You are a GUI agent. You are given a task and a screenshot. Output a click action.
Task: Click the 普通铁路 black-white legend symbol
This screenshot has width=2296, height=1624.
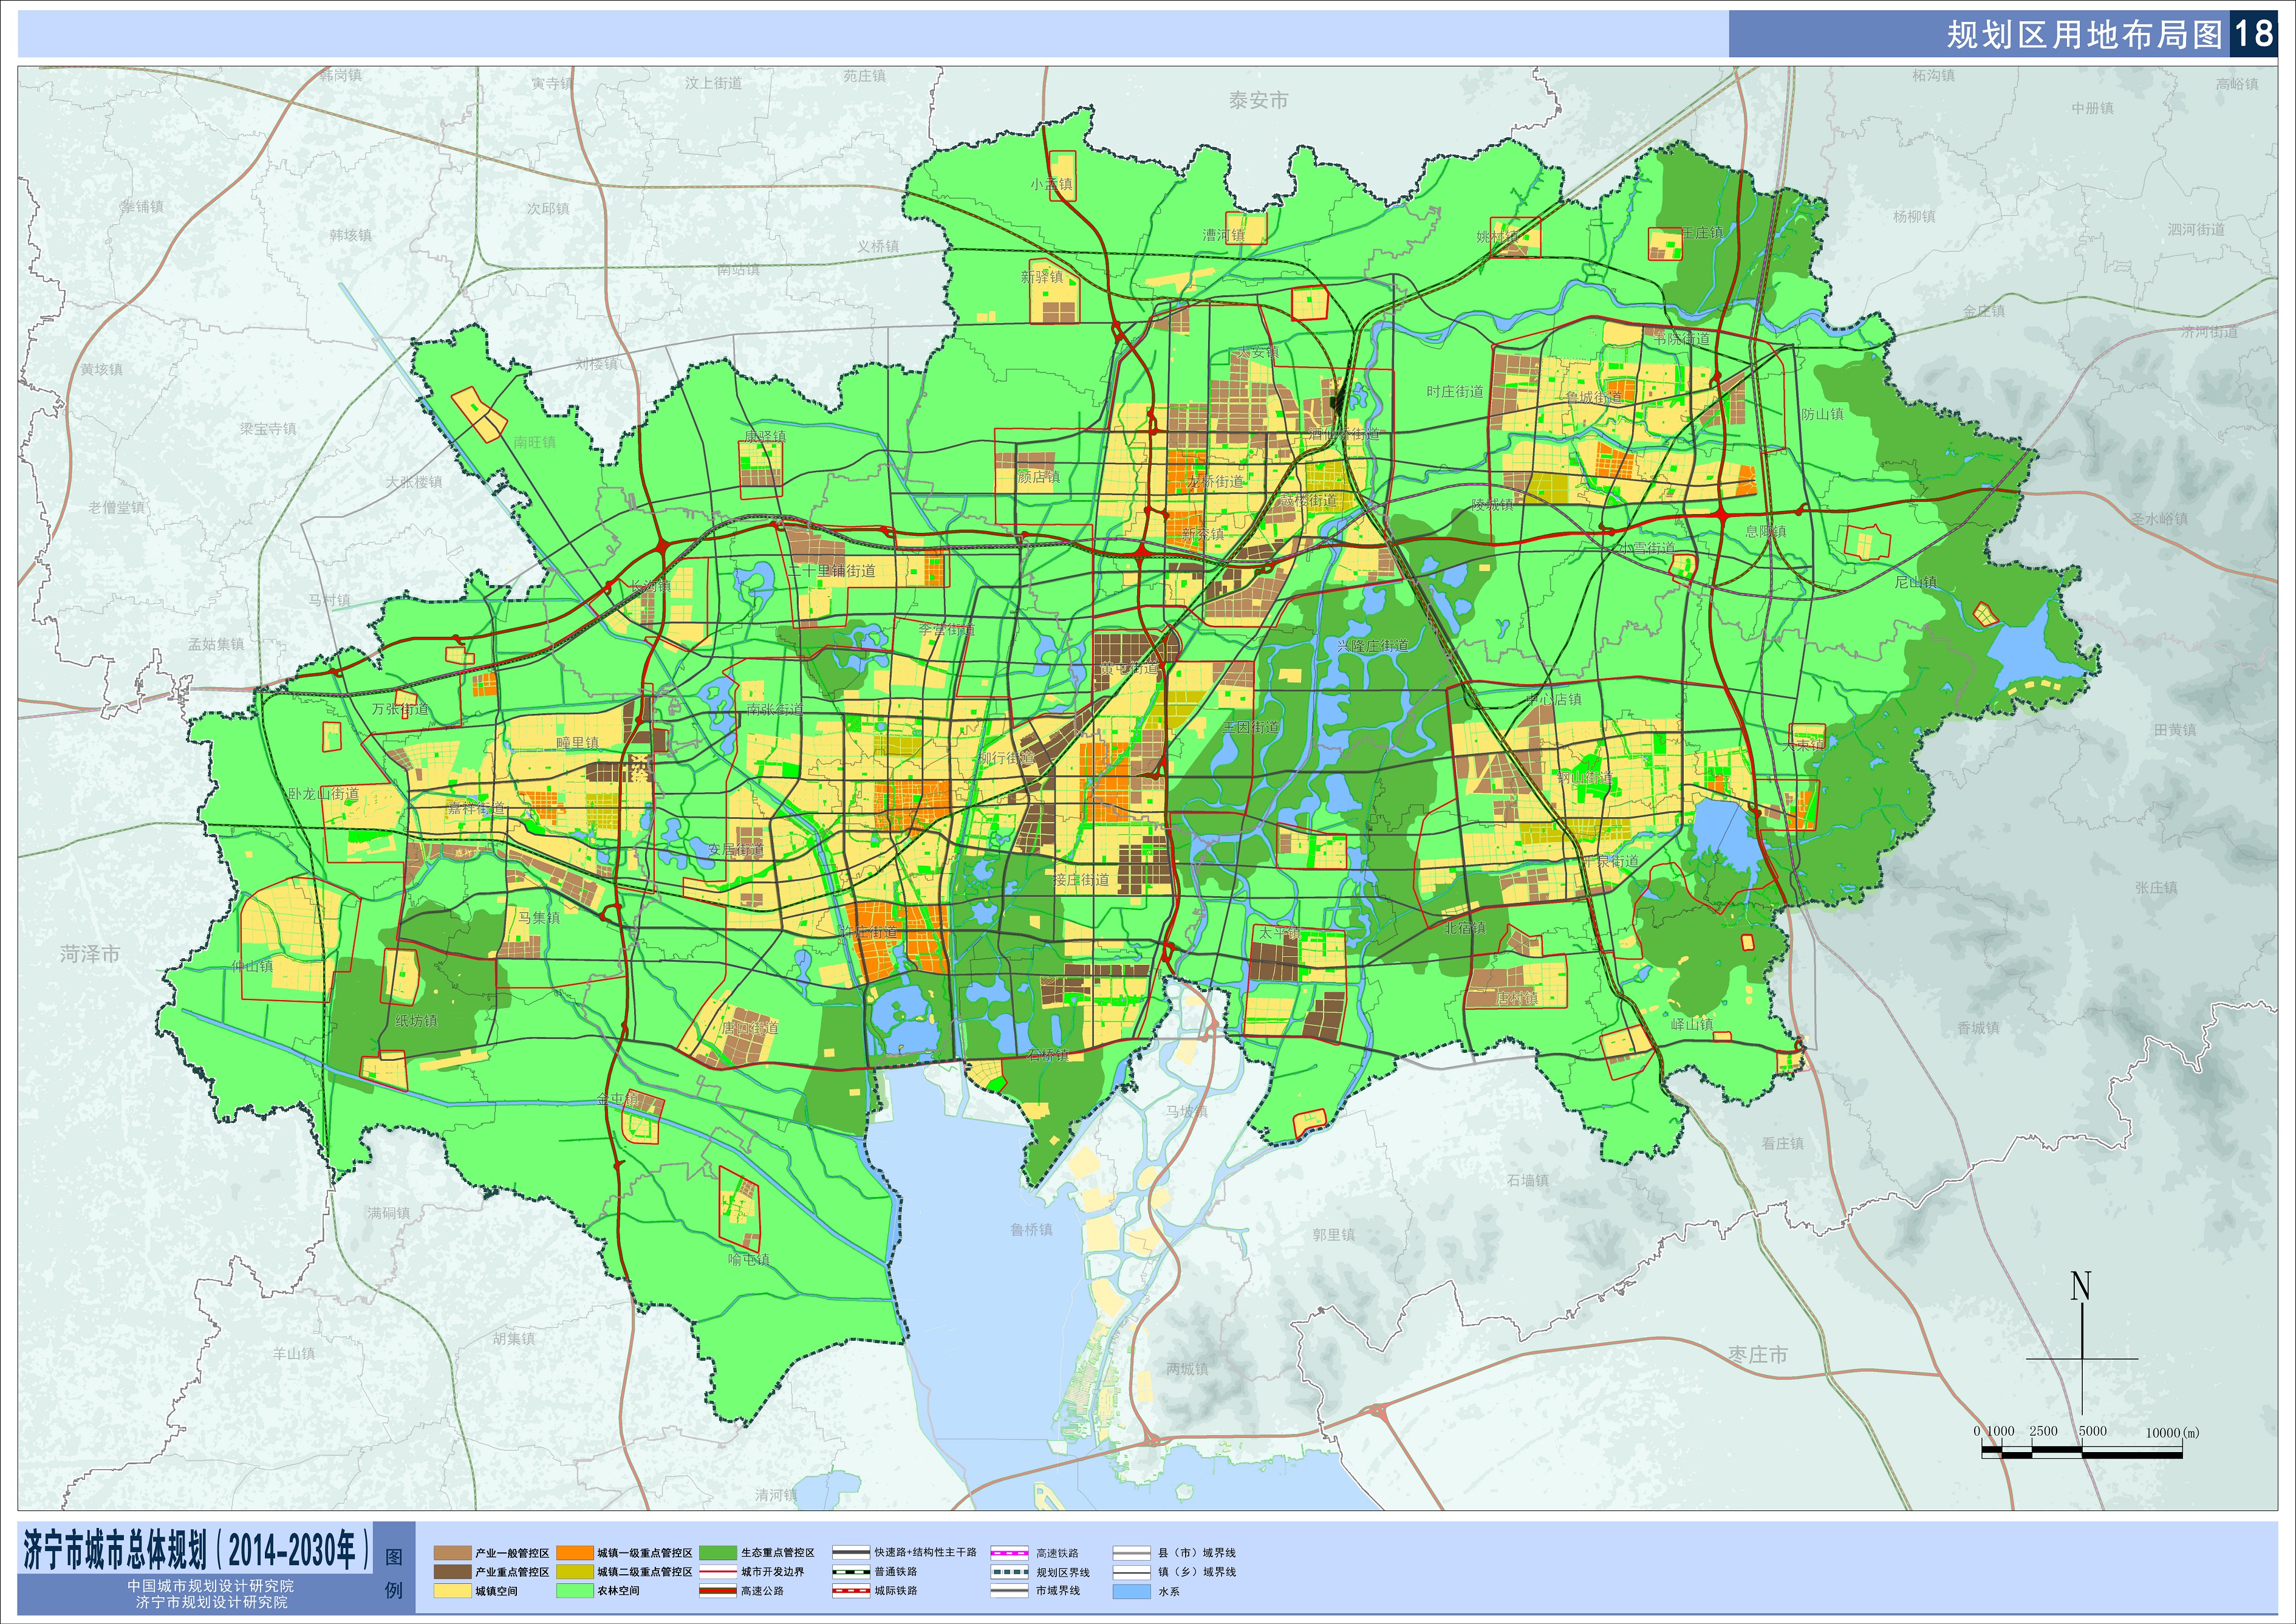(850, 1572)
